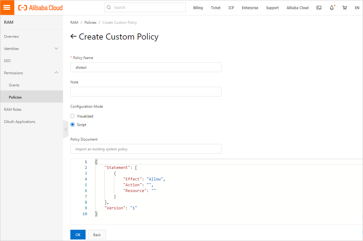Click the back arrow beside Create Custom Policy
This screenshot has width=363, height=241.
tap(73, 36)
